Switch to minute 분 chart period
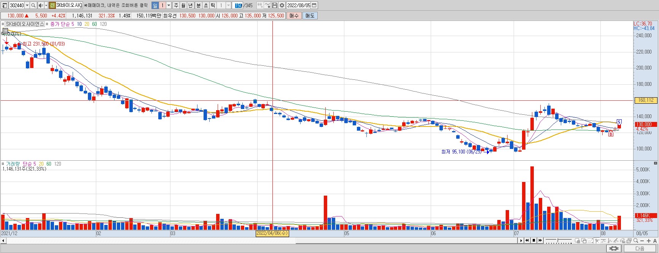 198,5
